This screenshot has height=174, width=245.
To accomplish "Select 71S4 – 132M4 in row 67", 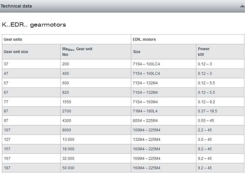I will click(x=163, y=93).
